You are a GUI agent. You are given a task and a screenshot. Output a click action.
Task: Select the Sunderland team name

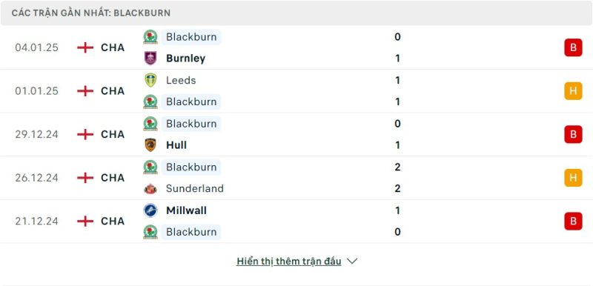click(195, 188)
